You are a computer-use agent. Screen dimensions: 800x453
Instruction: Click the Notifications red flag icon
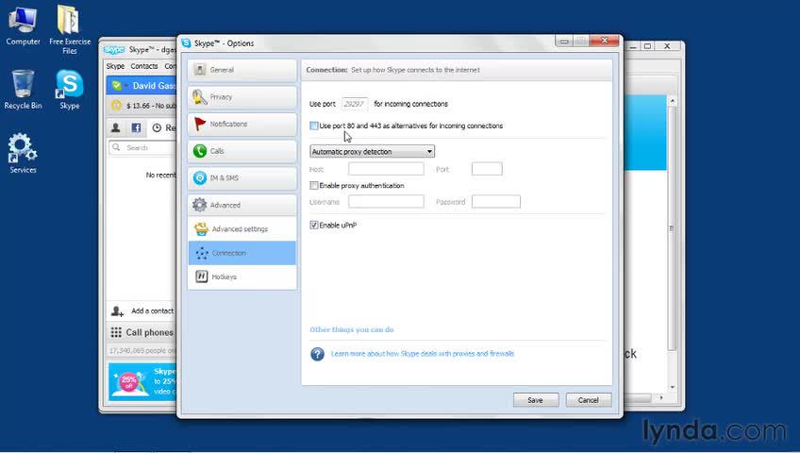[200, 124]
